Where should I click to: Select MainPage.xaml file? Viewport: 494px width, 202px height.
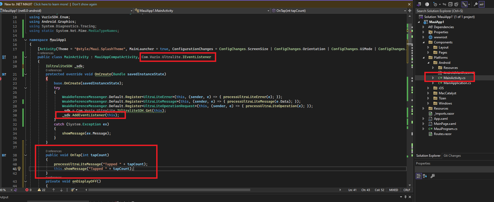coord(445,124)
